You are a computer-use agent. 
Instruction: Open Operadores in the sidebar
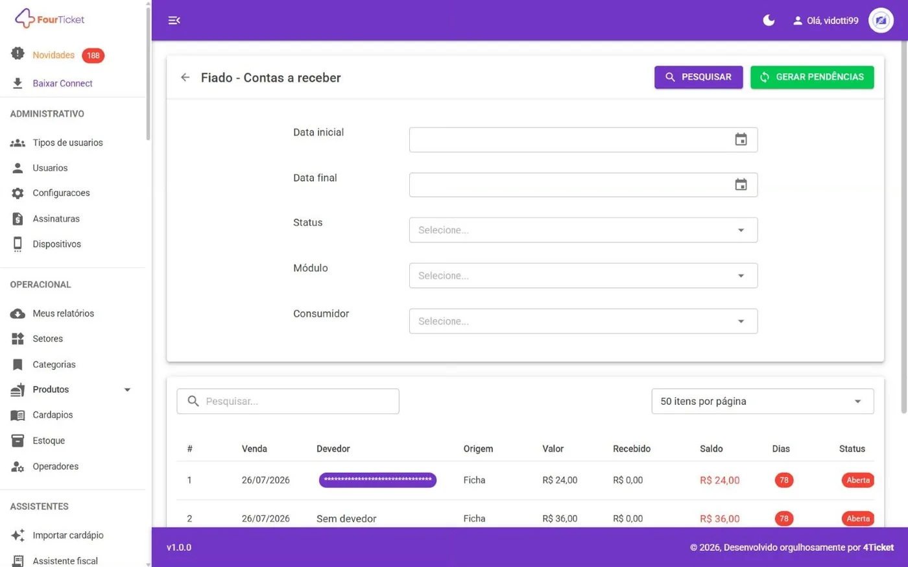click(x=56, y=466)
